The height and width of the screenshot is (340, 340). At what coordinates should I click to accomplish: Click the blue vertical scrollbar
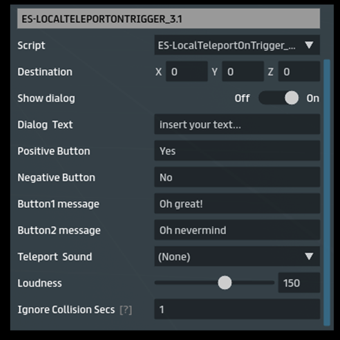pos(326,191)
